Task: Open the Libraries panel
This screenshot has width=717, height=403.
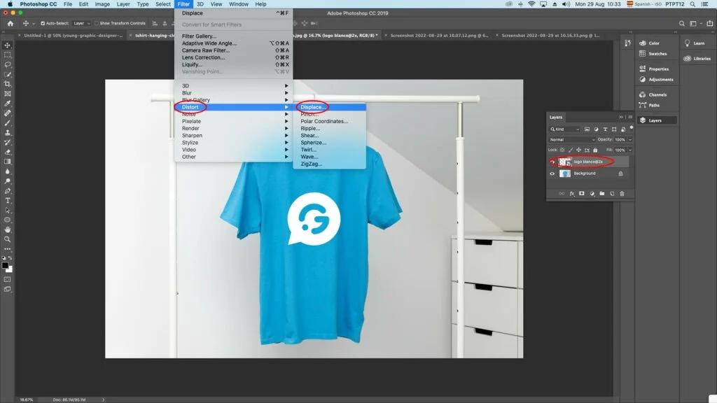Action: (697, 59)
